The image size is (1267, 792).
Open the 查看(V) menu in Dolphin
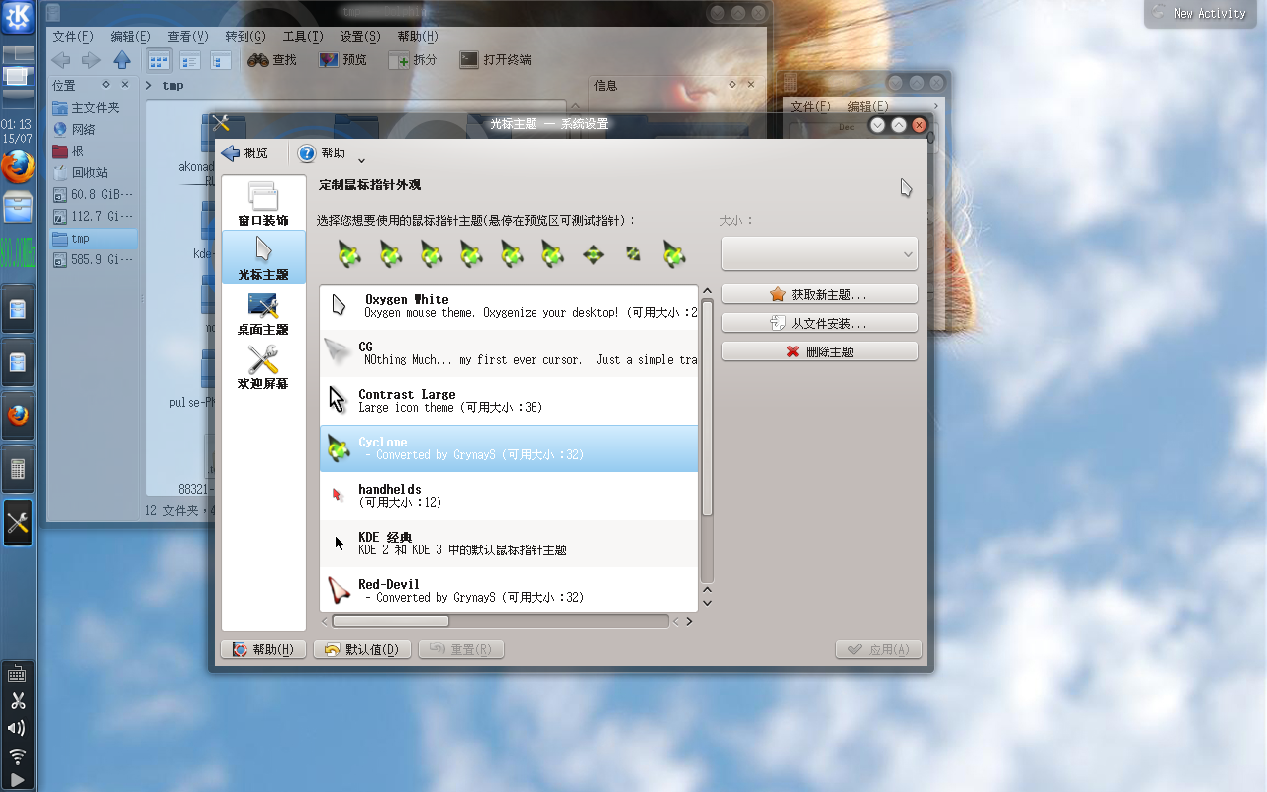(x=188, y=36)
